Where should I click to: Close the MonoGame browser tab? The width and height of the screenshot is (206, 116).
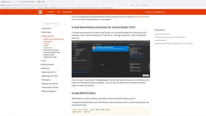click(x=54, y=2)
